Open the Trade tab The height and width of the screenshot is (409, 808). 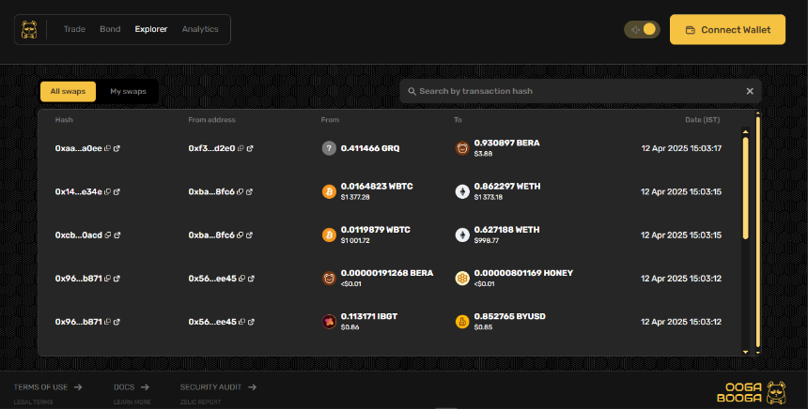[74, 29]
